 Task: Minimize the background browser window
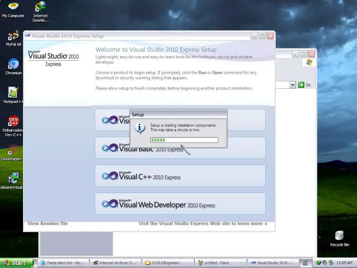[x=295, y=54]
